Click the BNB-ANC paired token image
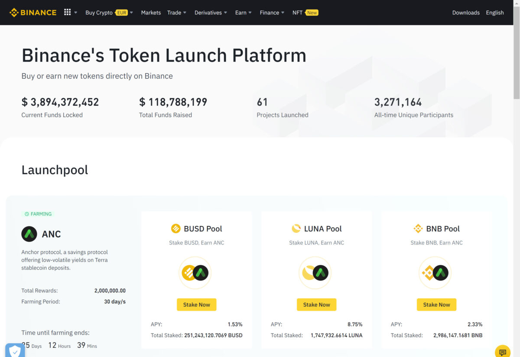The height and width of the screenshot is (357, 520). click(435, 273)
